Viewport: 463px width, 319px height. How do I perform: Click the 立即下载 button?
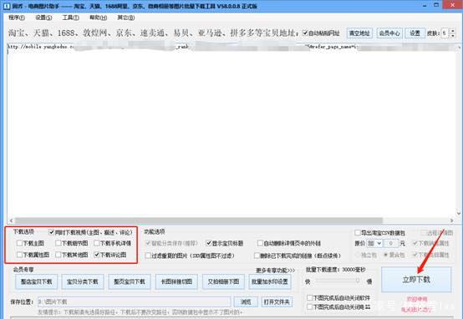tap(416, 279)
